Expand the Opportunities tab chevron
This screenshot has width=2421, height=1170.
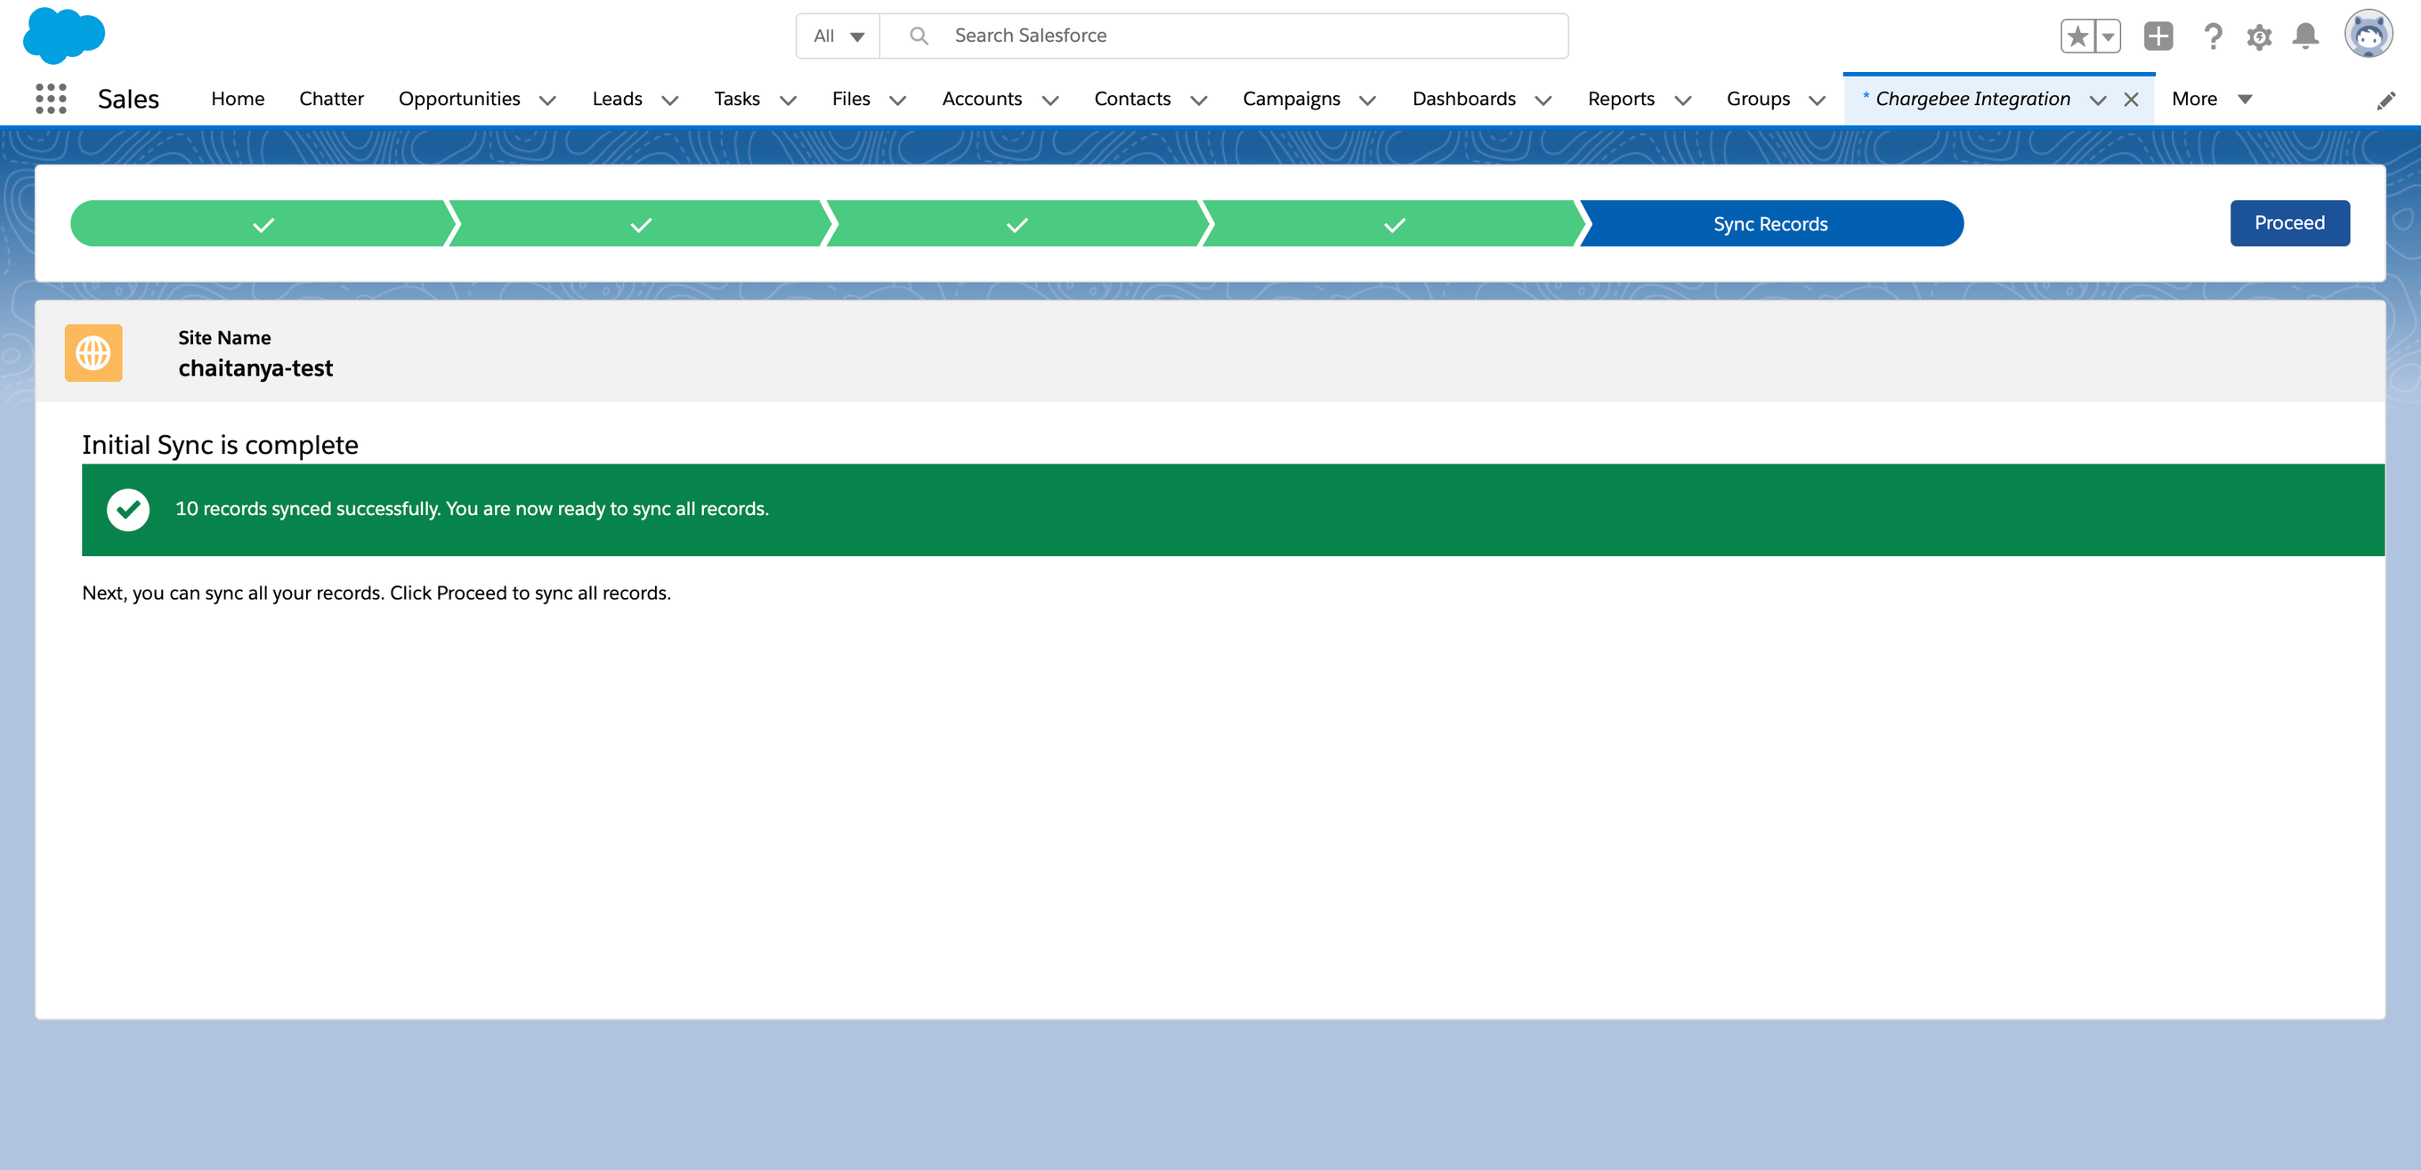548,101
